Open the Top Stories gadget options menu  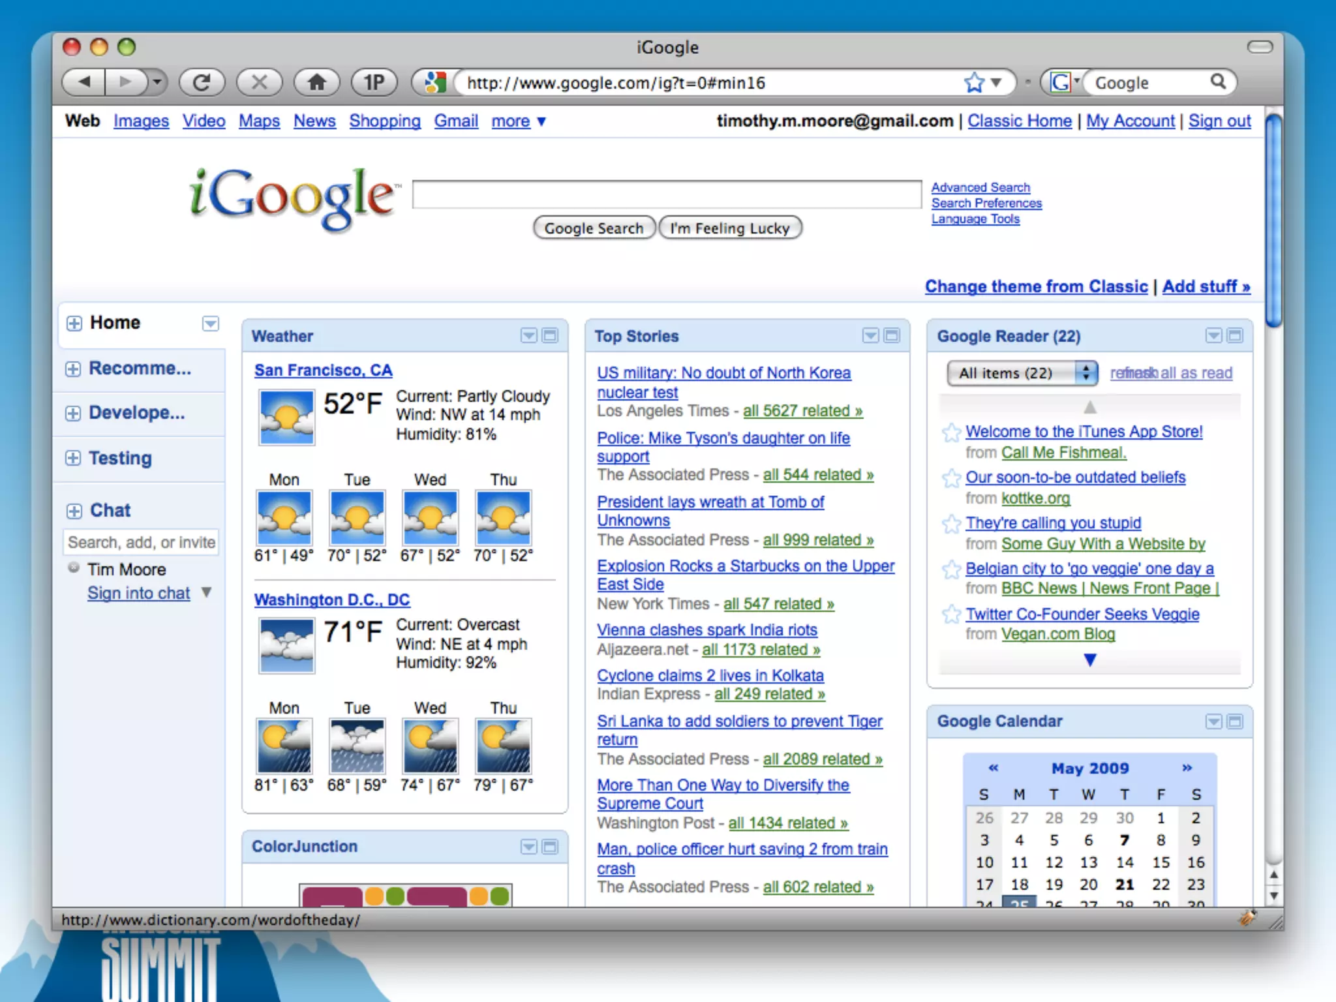point(871,335)
